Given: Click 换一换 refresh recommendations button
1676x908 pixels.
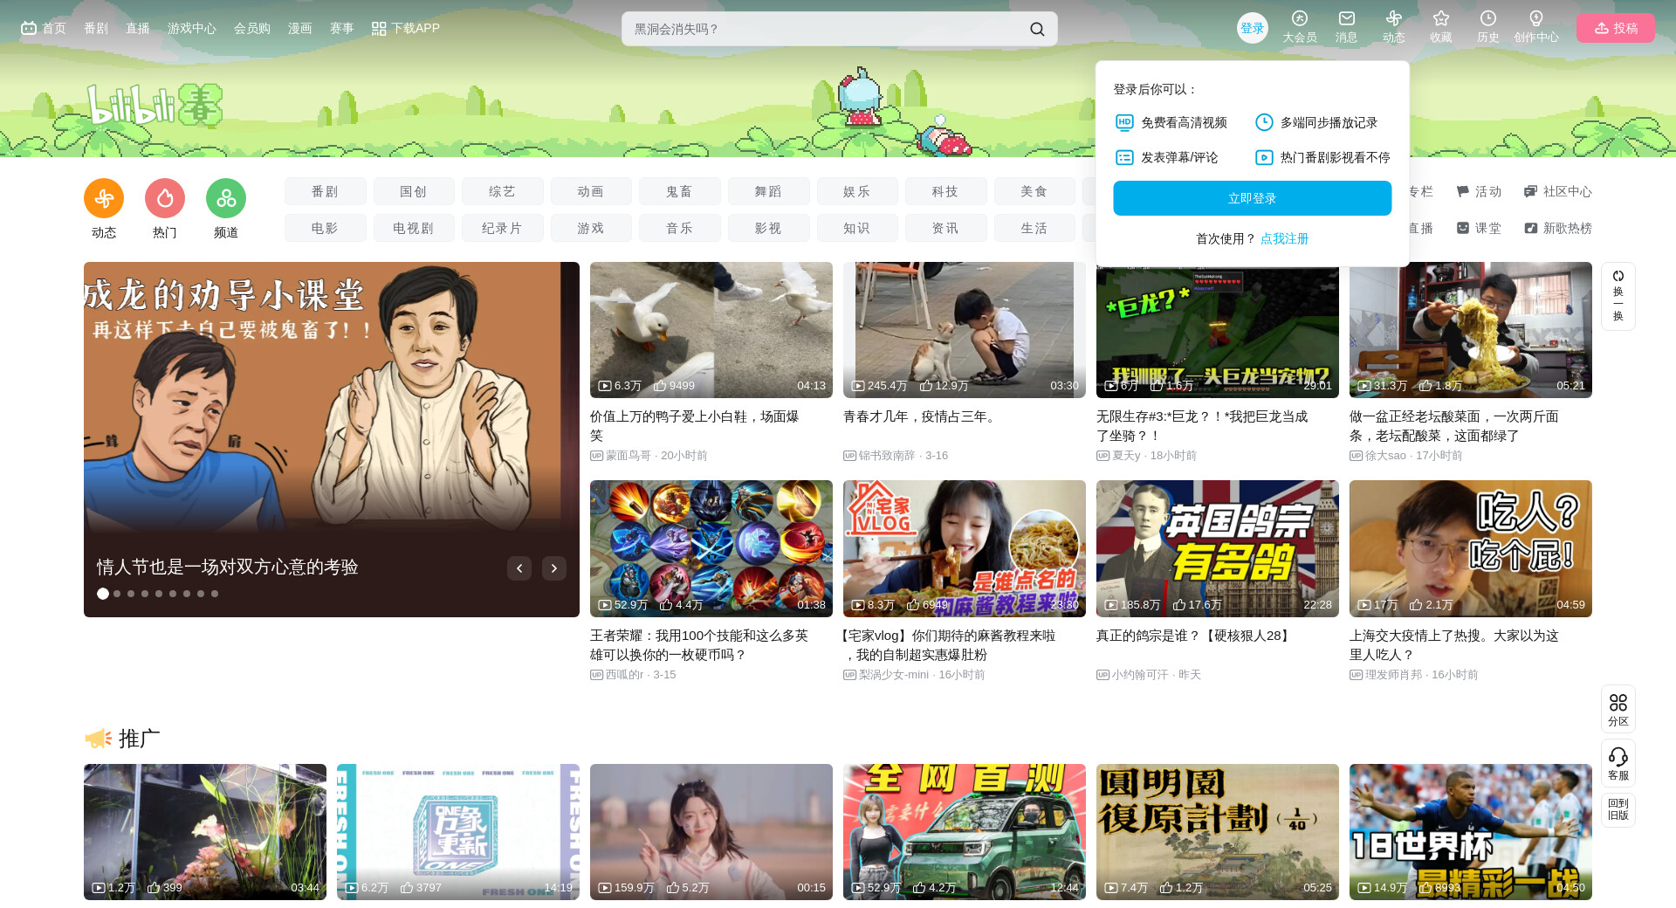Looking at the screenshot, I should [1618, 296].
